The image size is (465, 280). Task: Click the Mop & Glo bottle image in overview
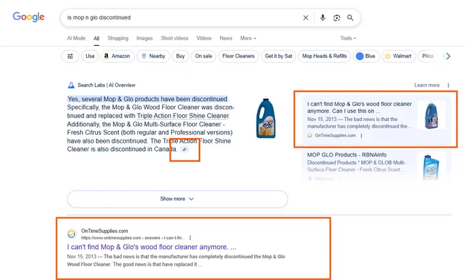tap(266, 118)
